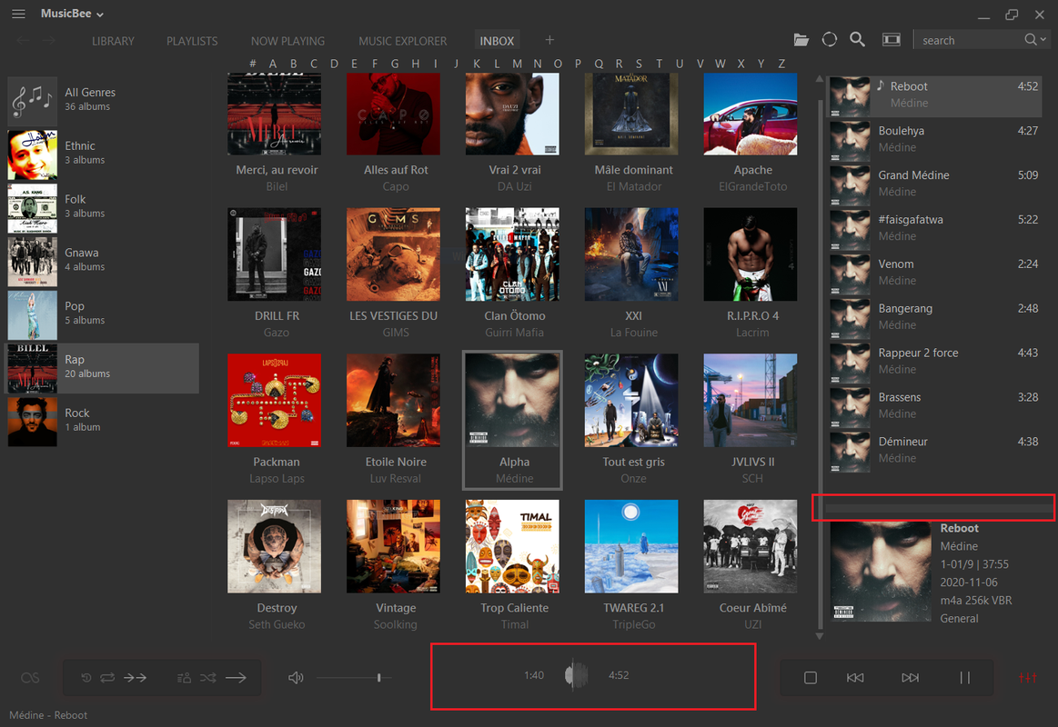Screen dimensions: 1058x727
Task: Jump to letter G in alphabet bar
Action: click(x=395, y=64)
